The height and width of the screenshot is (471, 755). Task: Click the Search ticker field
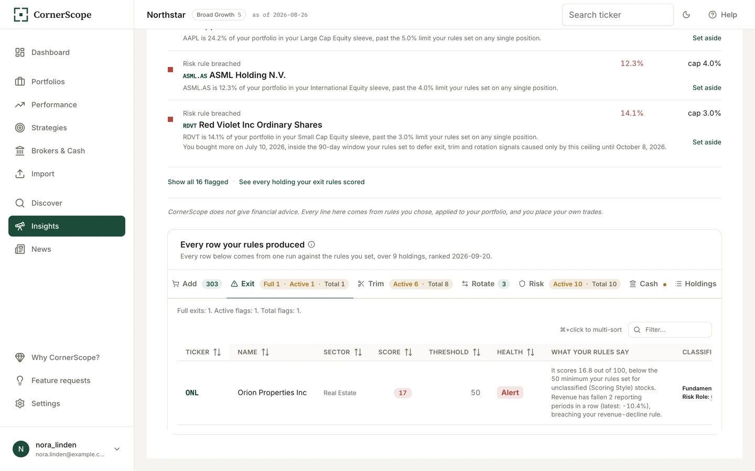618,15
